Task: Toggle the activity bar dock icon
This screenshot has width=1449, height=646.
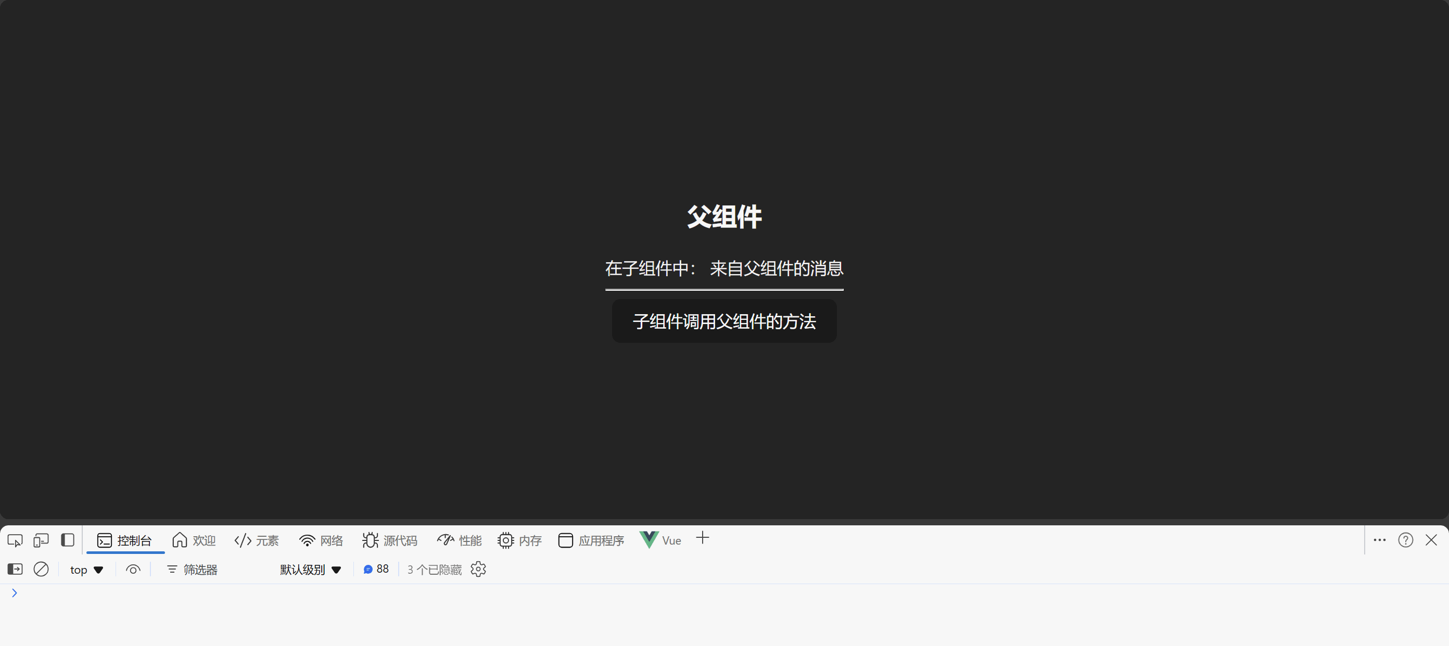Action: click(68, 540)
